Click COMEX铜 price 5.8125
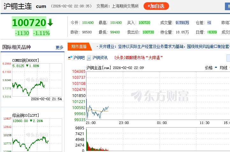230x152 pixels. [x=18, y=66]
